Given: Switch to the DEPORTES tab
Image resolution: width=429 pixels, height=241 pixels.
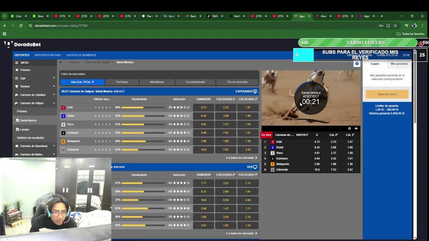Looking at the screenshot, I should click(x=22, y=55).
